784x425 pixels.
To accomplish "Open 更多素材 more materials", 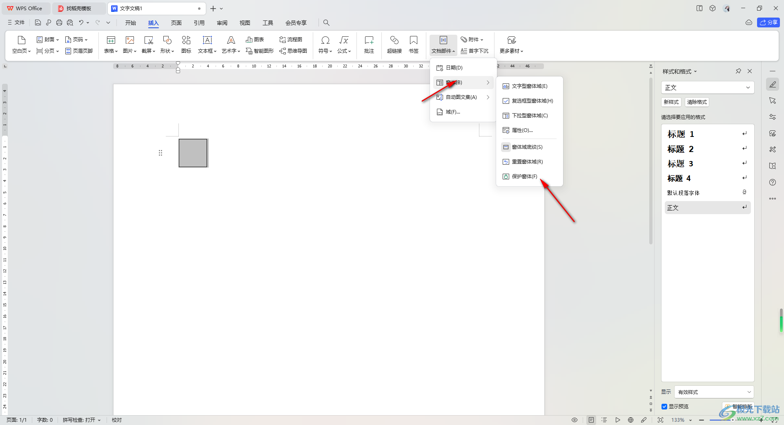I will (511, 45).
